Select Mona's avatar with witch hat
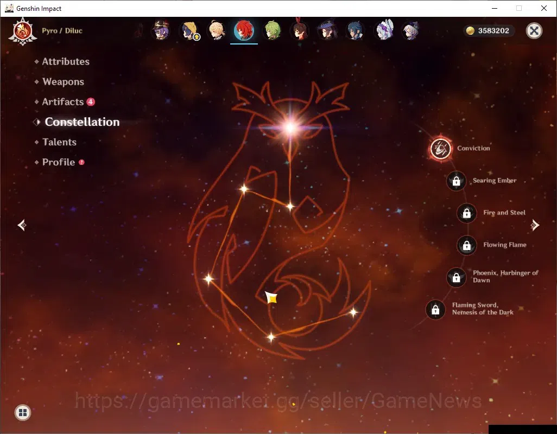This screenshot has height=434, width=557. (x=327, y=30)
